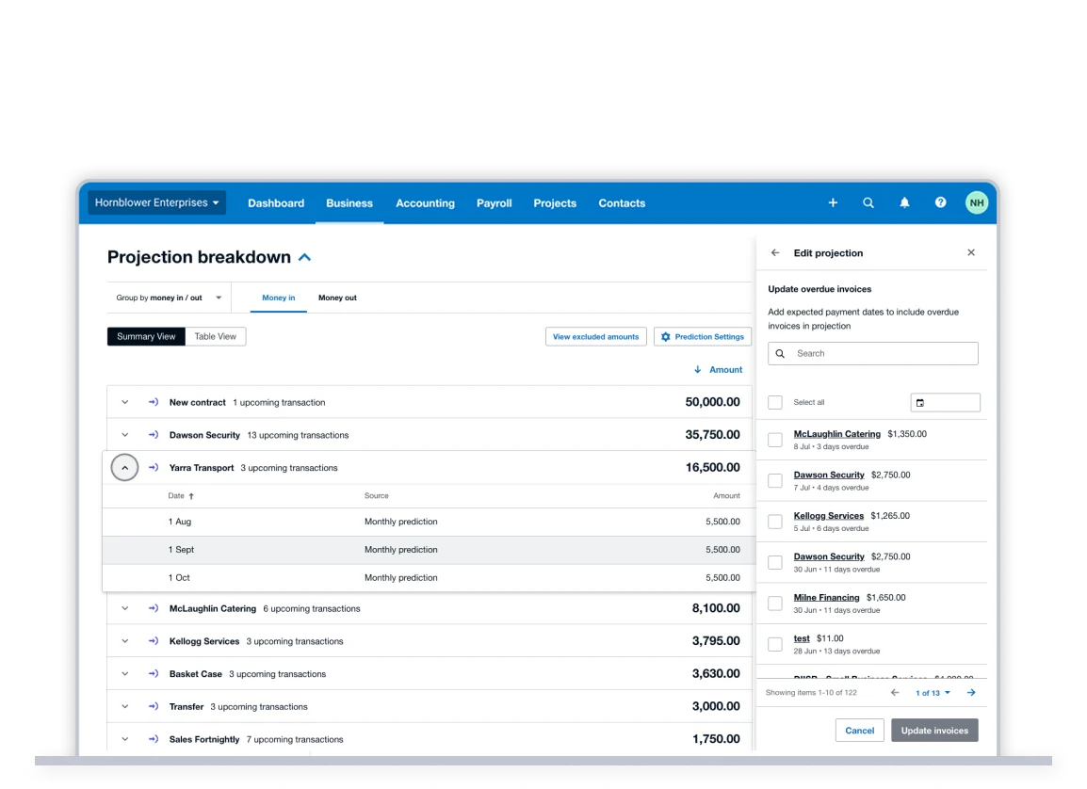This screenshot has width=1087, height=789.
Task: Expand the Dawson Security row
Action: [x=124, y=435]
